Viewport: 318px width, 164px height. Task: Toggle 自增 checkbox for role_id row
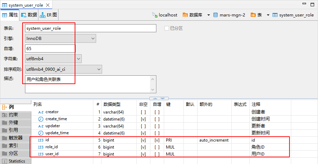(x=157, y=147)
